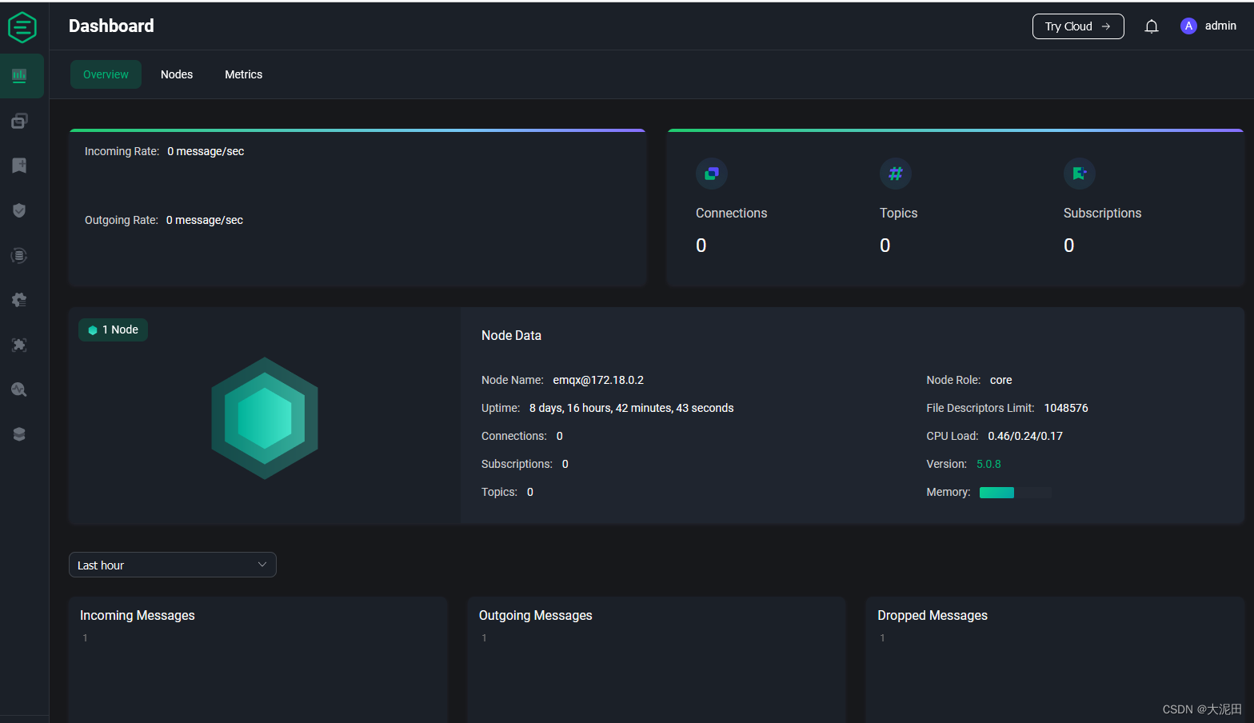Click the Outgoing Rate value 0 message/sec
The height and width of the screenshot is (723, 1254).
205,220
